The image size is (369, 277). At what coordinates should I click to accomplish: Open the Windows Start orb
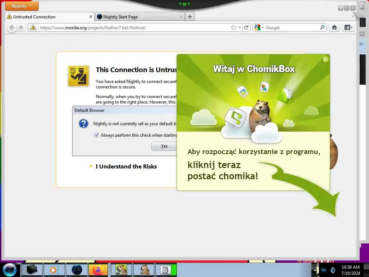(9, 270)
